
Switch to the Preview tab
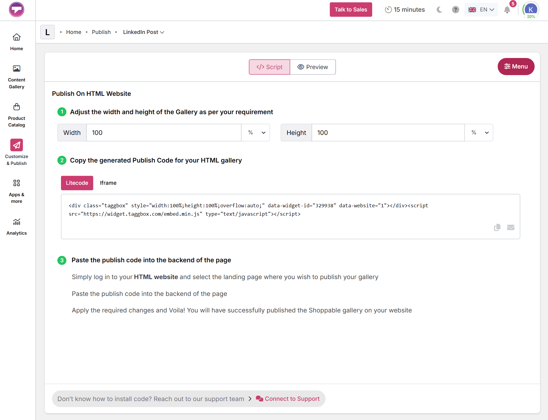(x=313, y=67)
